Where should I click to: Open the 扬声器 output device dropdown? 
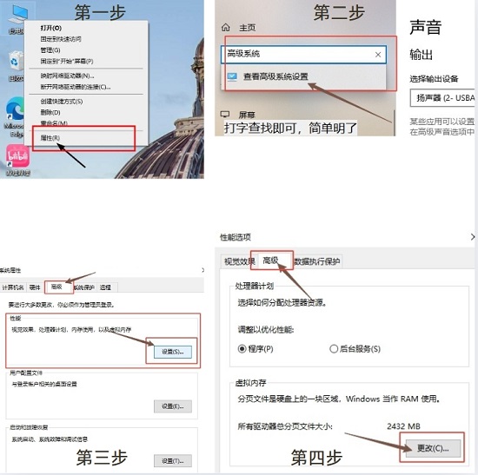pos(442,98)
